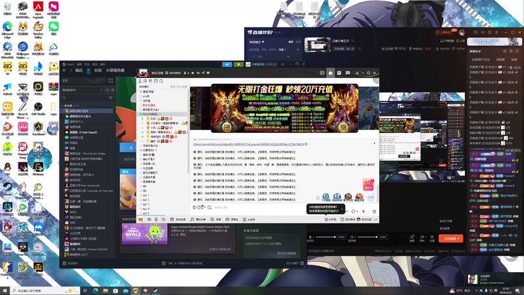Open the Super Animal Royale Starter Pack thumbnail
The height and width of the screenshot is (295, 524).
[x=145, y=235]
